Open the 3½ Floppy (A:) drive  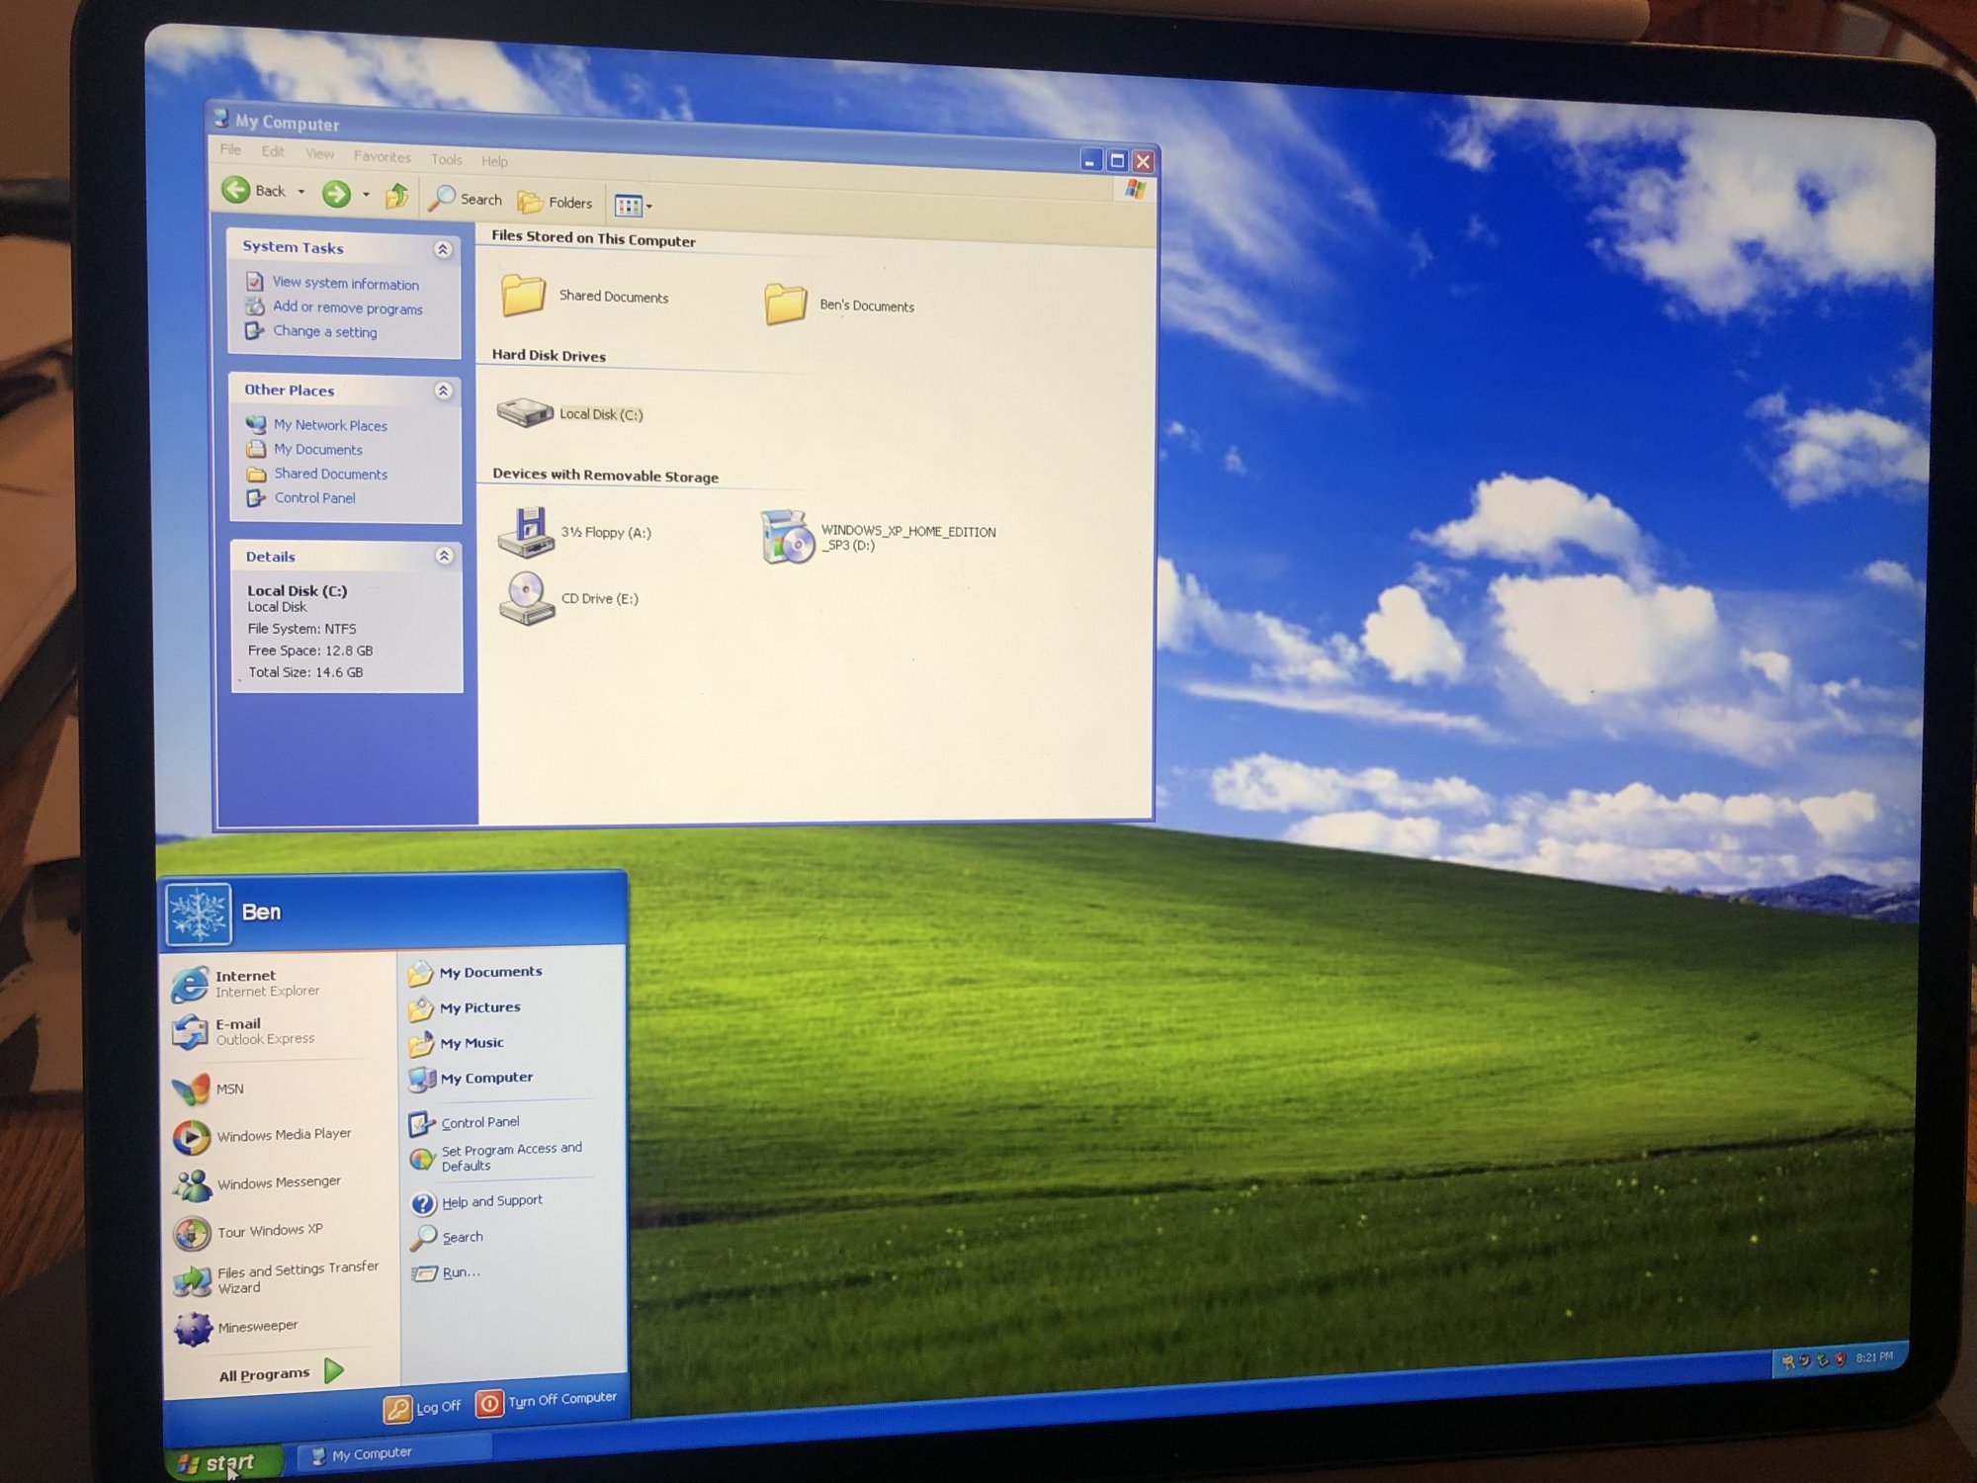tap(525, 532)
